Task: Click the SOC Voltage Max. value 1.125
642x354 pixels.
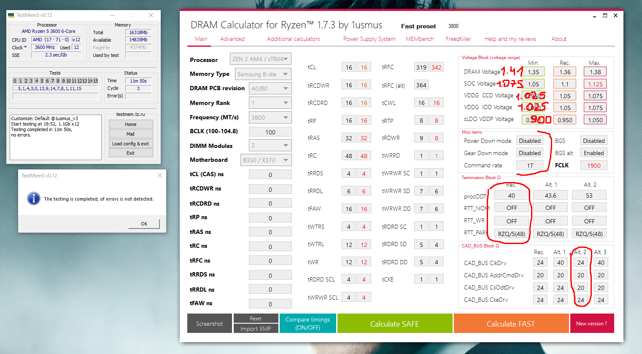Action: tap(595, 84)
